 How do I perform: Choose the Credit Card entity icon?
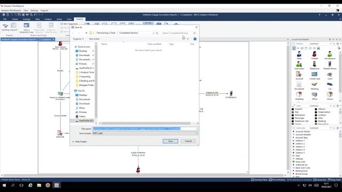(314, 76)
